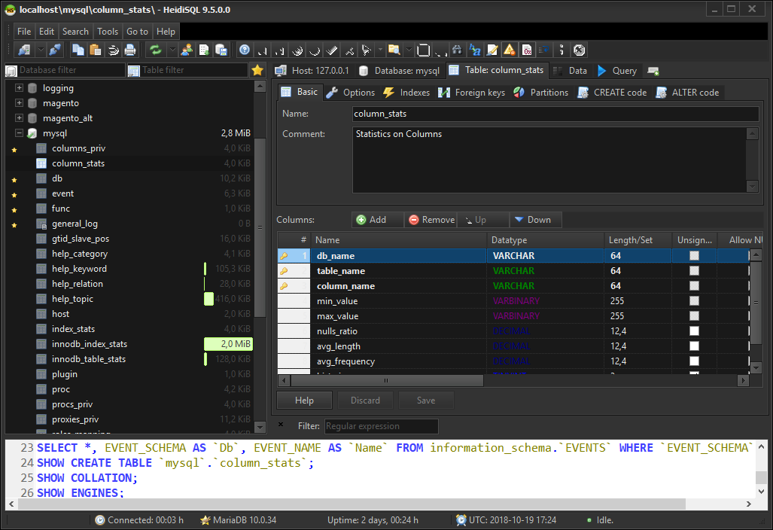Click the comment box scroll-down arrow
This screenshot has width=773, height=530.
(752, 187)
